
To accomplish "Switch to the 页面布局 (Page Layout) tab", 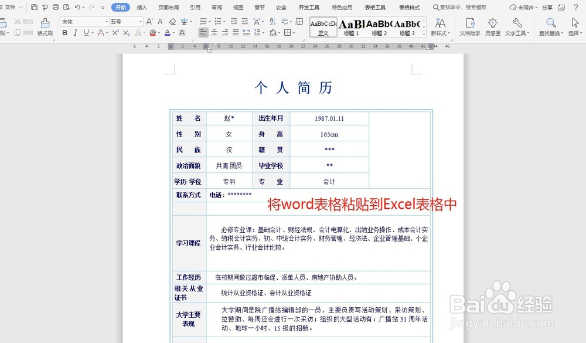I will [x=168, y=7].
